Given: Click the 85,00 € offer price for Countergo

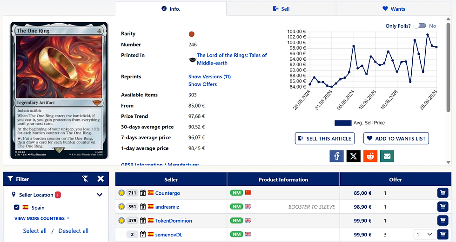Looking at the screenshot, I should [x=362, y=193].
